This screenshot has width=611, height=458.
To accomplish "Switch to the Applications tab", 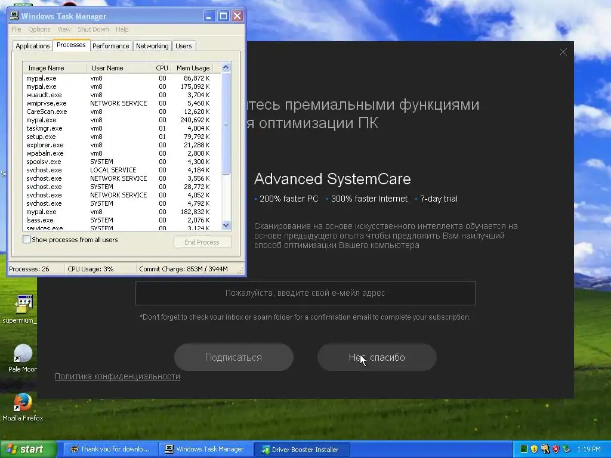I will coord(33,45).
